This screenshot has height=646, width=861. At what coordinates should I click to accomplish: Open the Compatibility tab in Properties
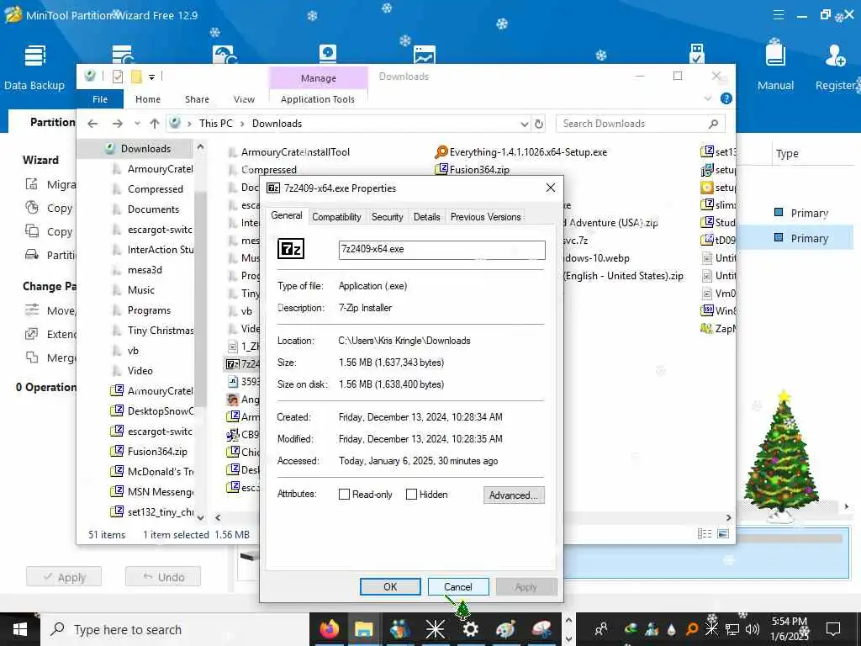click(336, 217)
